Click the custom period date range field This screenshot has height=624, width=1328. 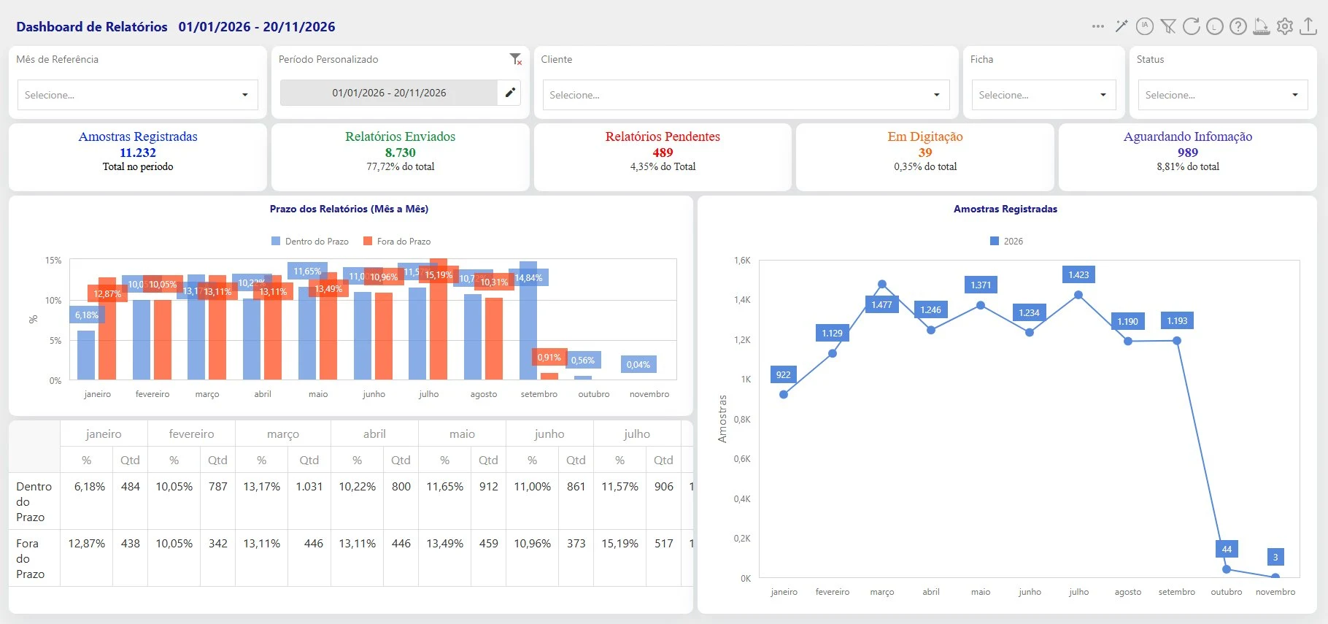[389, 93]
